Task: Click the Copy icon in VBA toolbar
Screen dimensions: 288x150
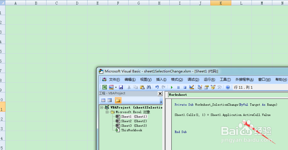Action: (136, 87)
